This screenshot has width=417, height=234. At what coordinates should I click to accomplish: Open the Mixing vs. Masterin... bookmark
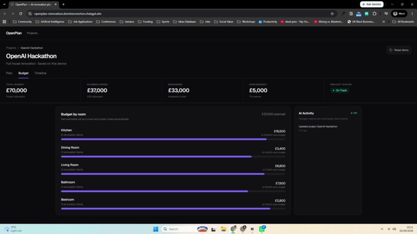(x=328, y=22)
